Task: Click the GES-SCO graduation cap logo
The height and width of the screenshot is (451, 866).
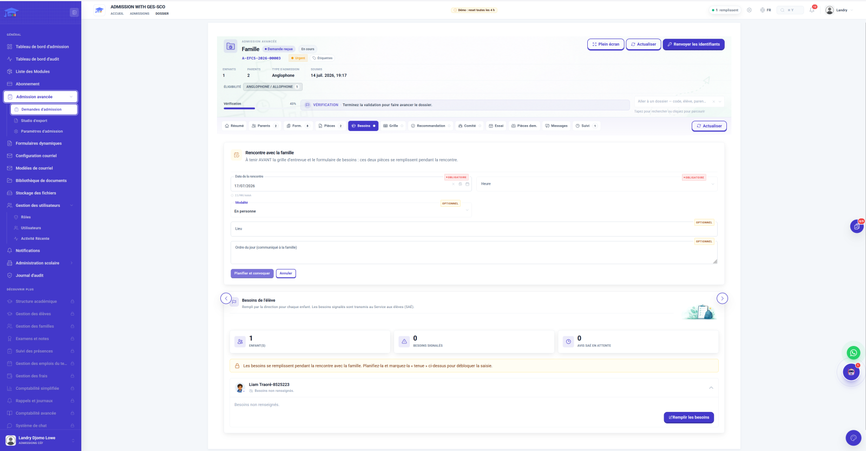Action: tap(99, 10)
